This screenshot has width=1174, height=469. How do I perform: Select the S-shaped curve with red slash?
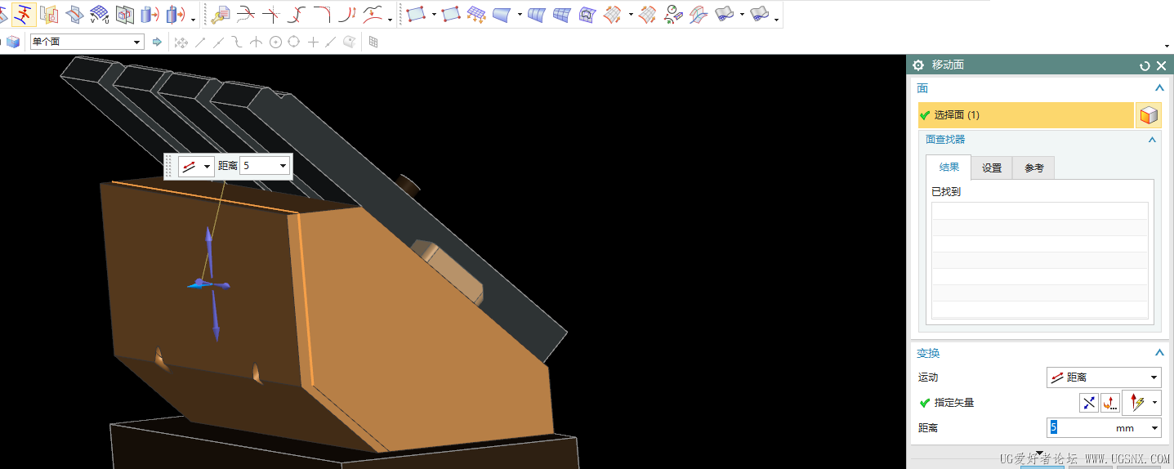point(296,14)
